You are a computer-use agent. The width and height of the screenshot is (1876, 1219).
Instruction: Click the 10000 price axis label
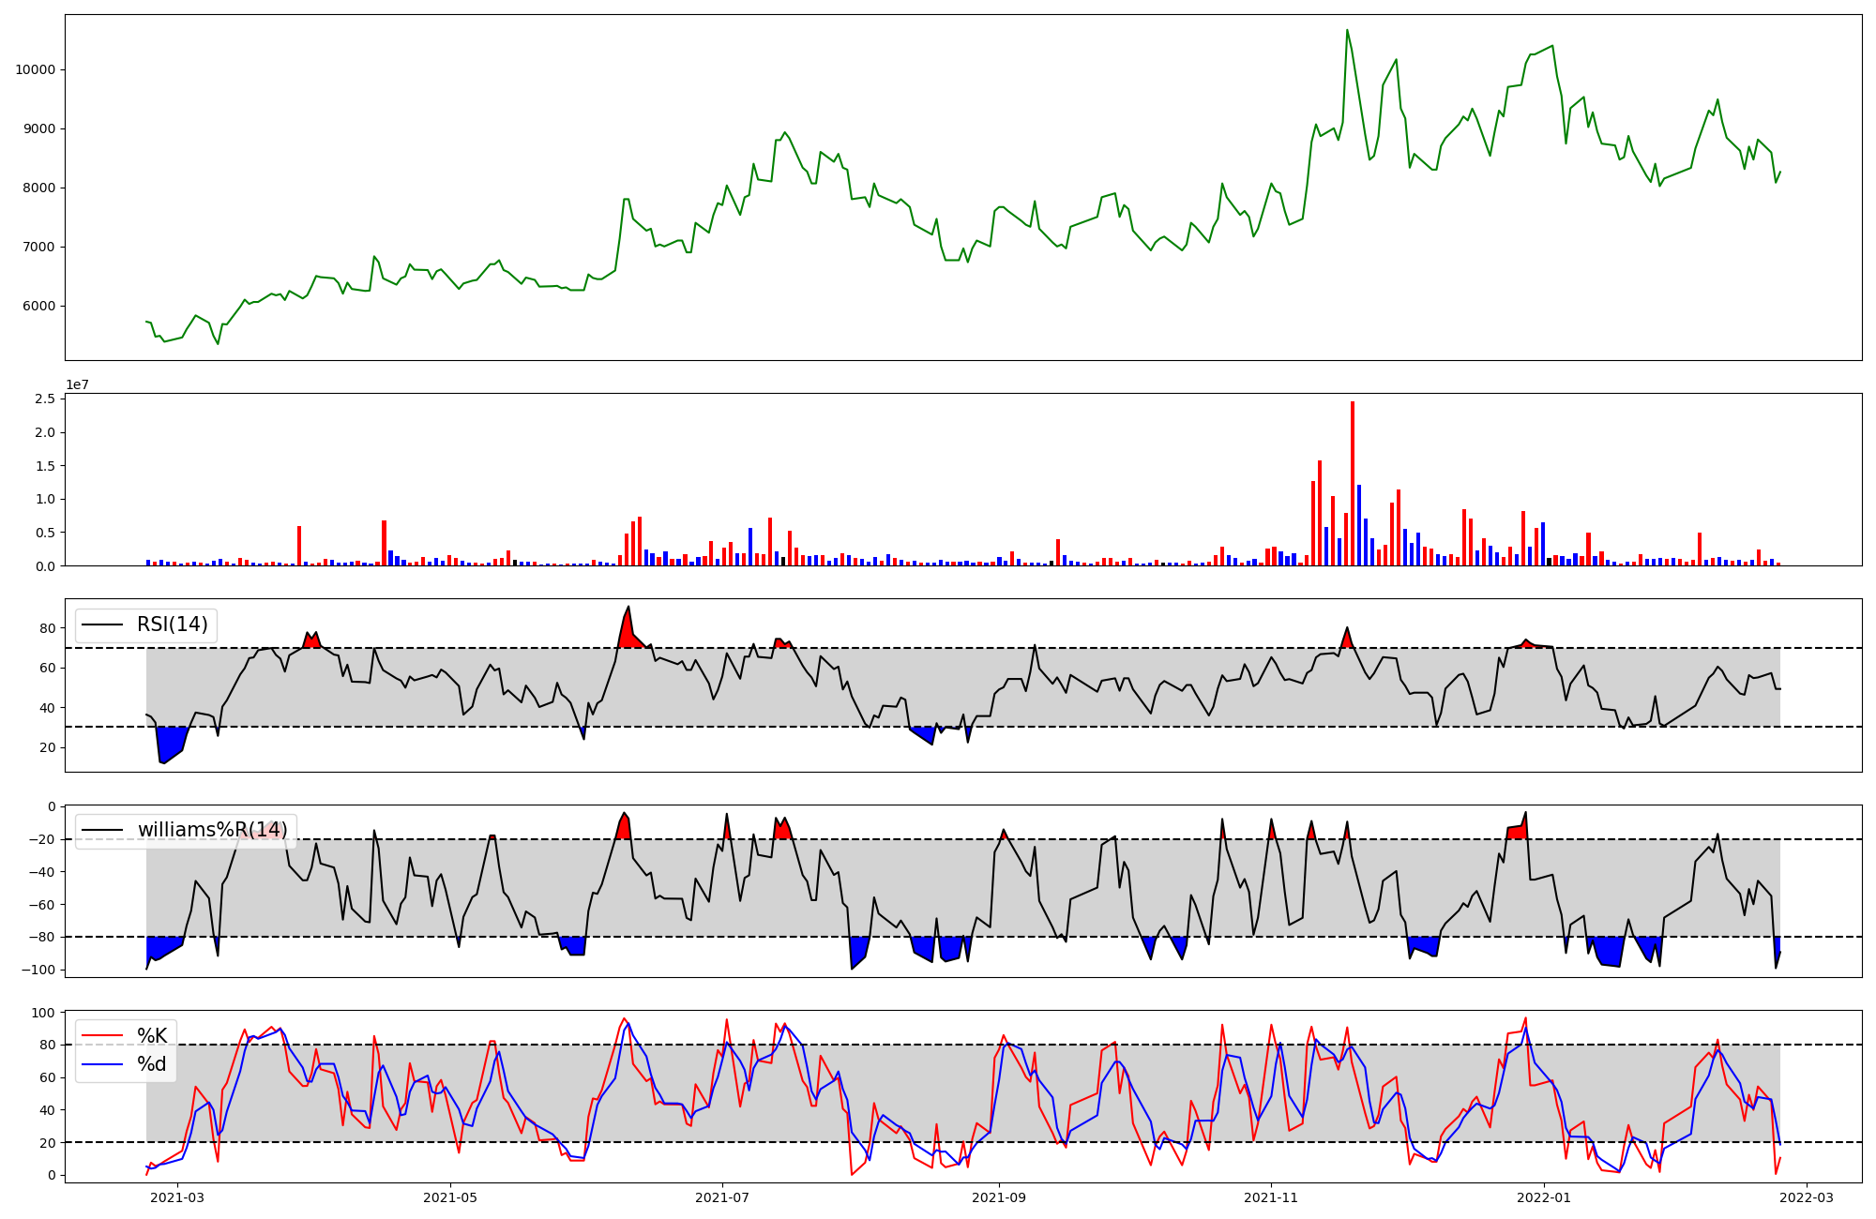point(35,69)
